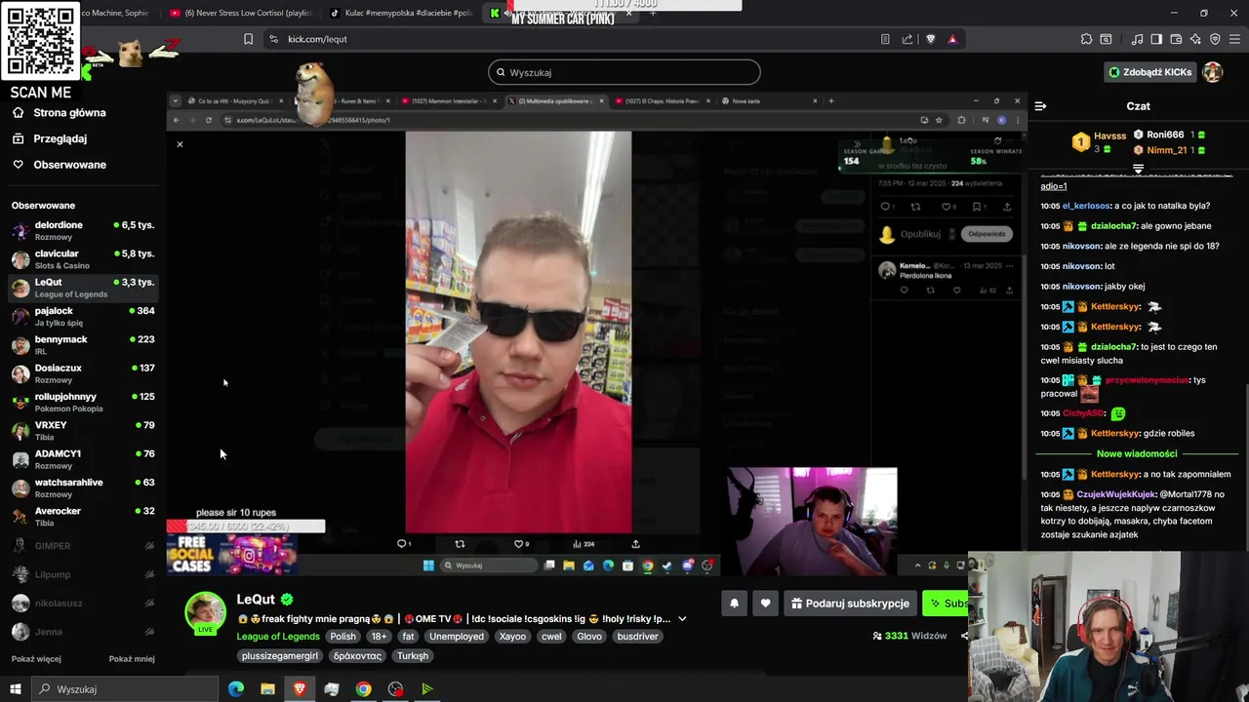Open a new browser tab

pyautogui.click(x=653, y=14)
